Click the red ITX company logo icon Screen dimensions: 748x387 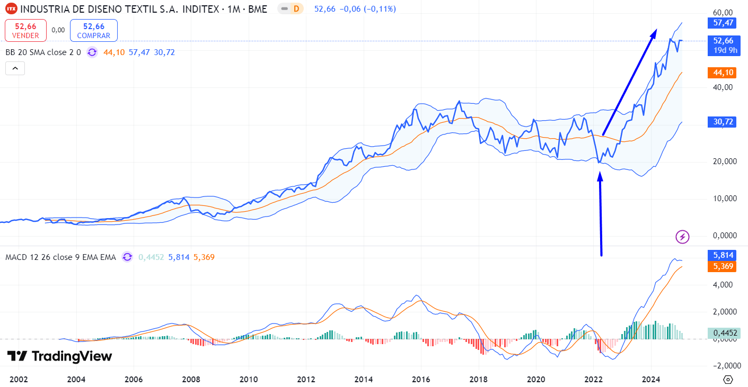pyautogui.click(x=11, y=8)
